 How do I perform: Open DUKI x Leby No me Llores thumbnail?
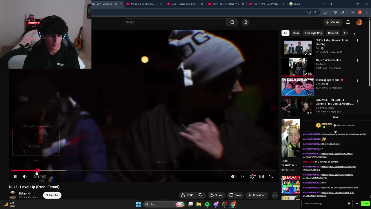coord(298,47)
